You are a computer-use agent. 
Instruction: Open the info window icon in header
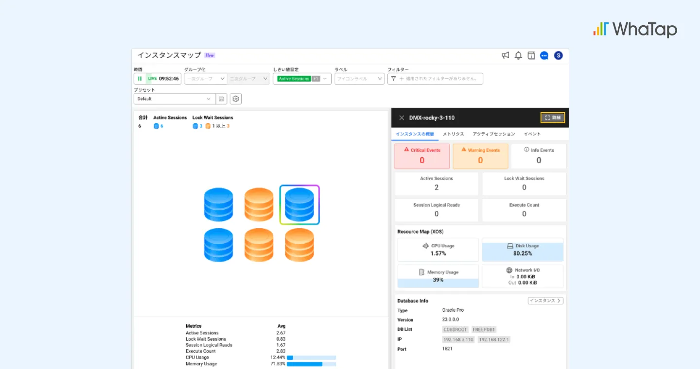click(531, 55)
